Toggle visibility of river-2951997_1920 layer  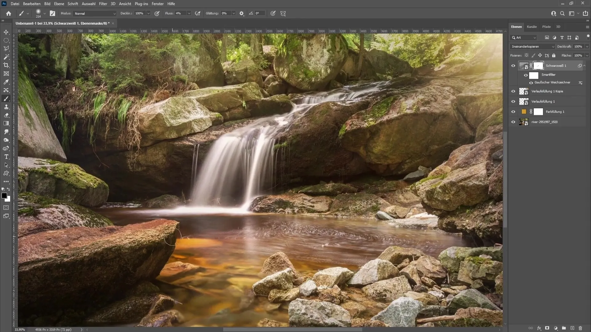pos(513,122)
